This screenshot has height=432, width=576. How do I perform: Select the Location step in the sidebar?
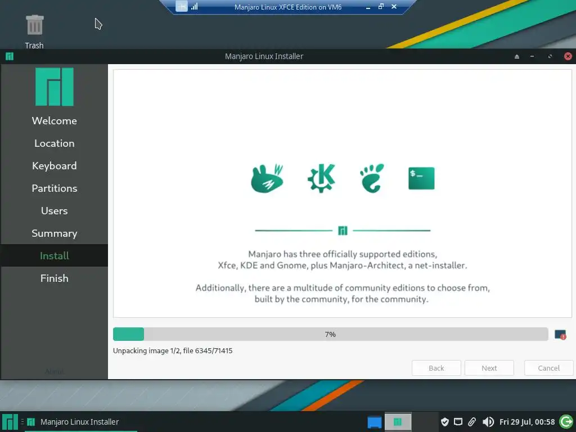[55, 143]
